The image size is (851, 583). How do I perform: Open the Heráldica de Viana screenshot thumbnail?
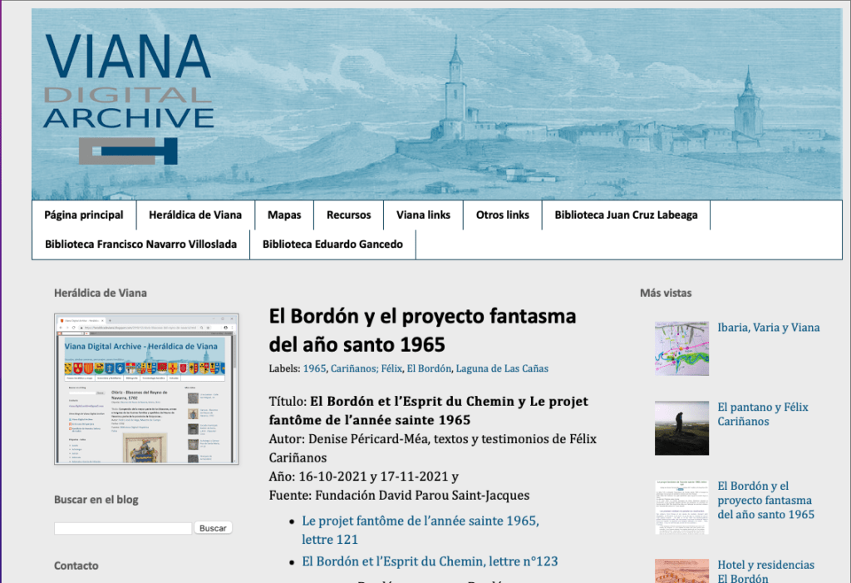pyautogui.click(x=146, y=389)
